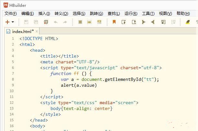Open the dropdown arrow beside New

(x=13, y=22)
